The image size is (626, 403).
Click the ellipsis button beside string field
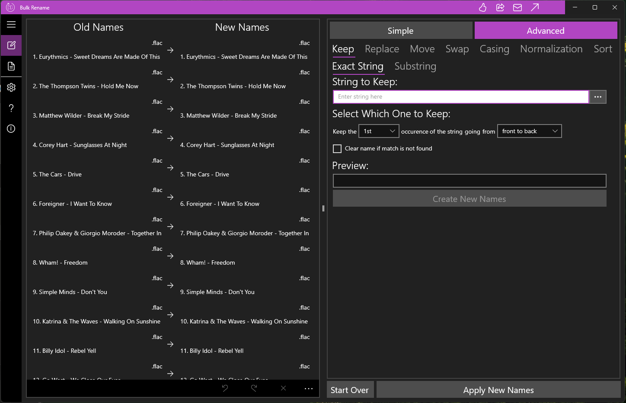(598, 97)
